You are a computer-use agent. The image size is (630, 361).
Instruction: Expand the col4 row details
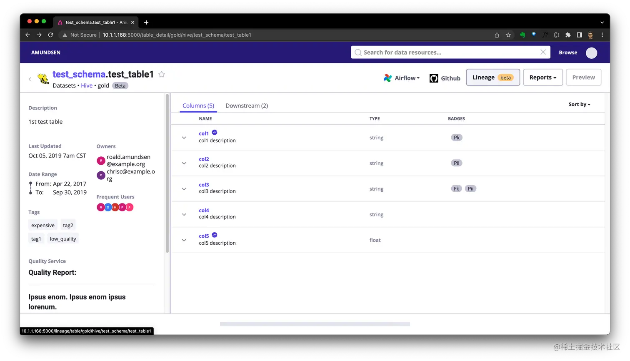click(x=184, y=215)
